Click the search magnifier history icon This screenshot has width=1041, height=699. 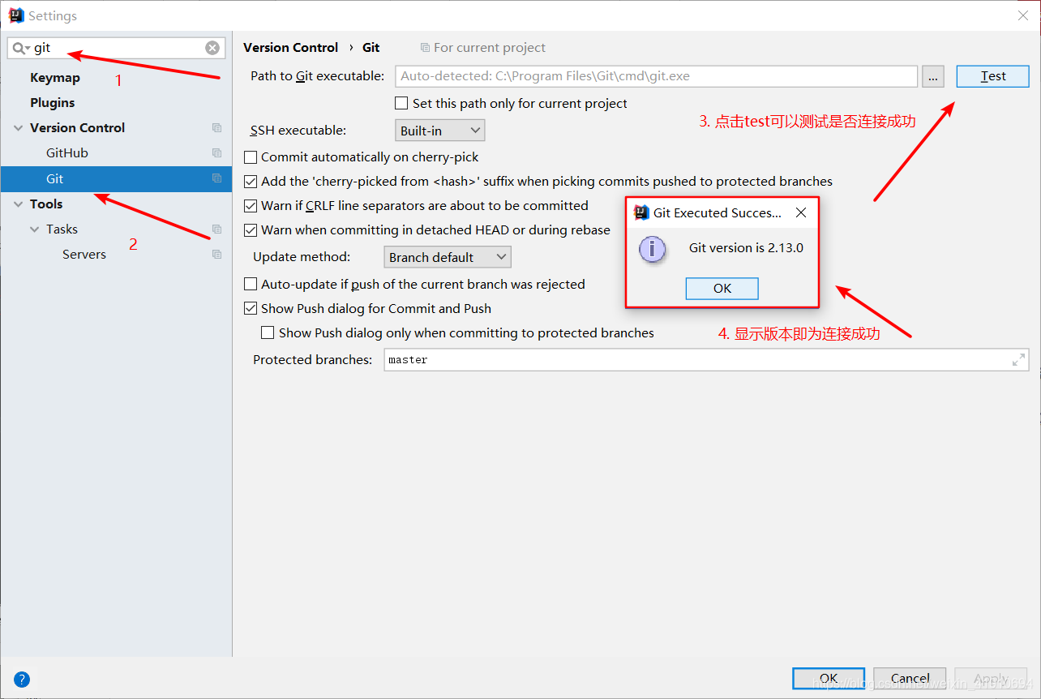click(21, 48)
